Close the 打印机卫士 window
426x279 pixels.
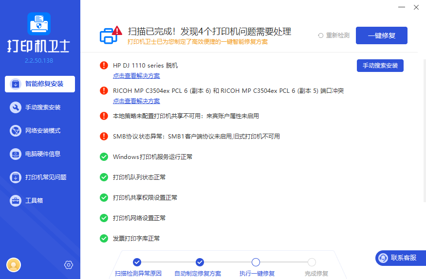(x=416, y=7)
